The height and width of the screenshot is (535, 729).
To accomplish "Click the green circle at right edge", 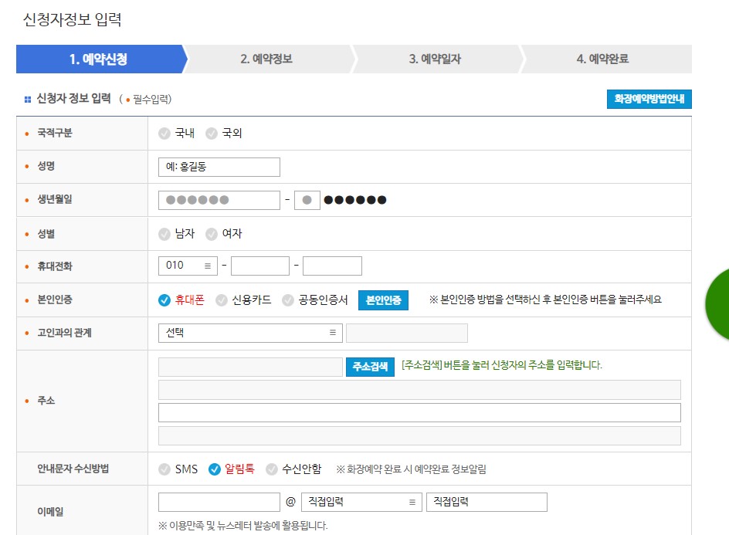I will coord(717,304).
